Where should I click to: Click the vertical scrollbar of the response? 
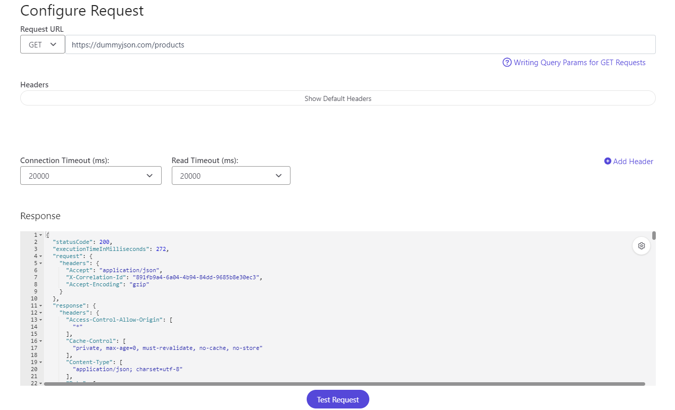[x=654, y=235]
